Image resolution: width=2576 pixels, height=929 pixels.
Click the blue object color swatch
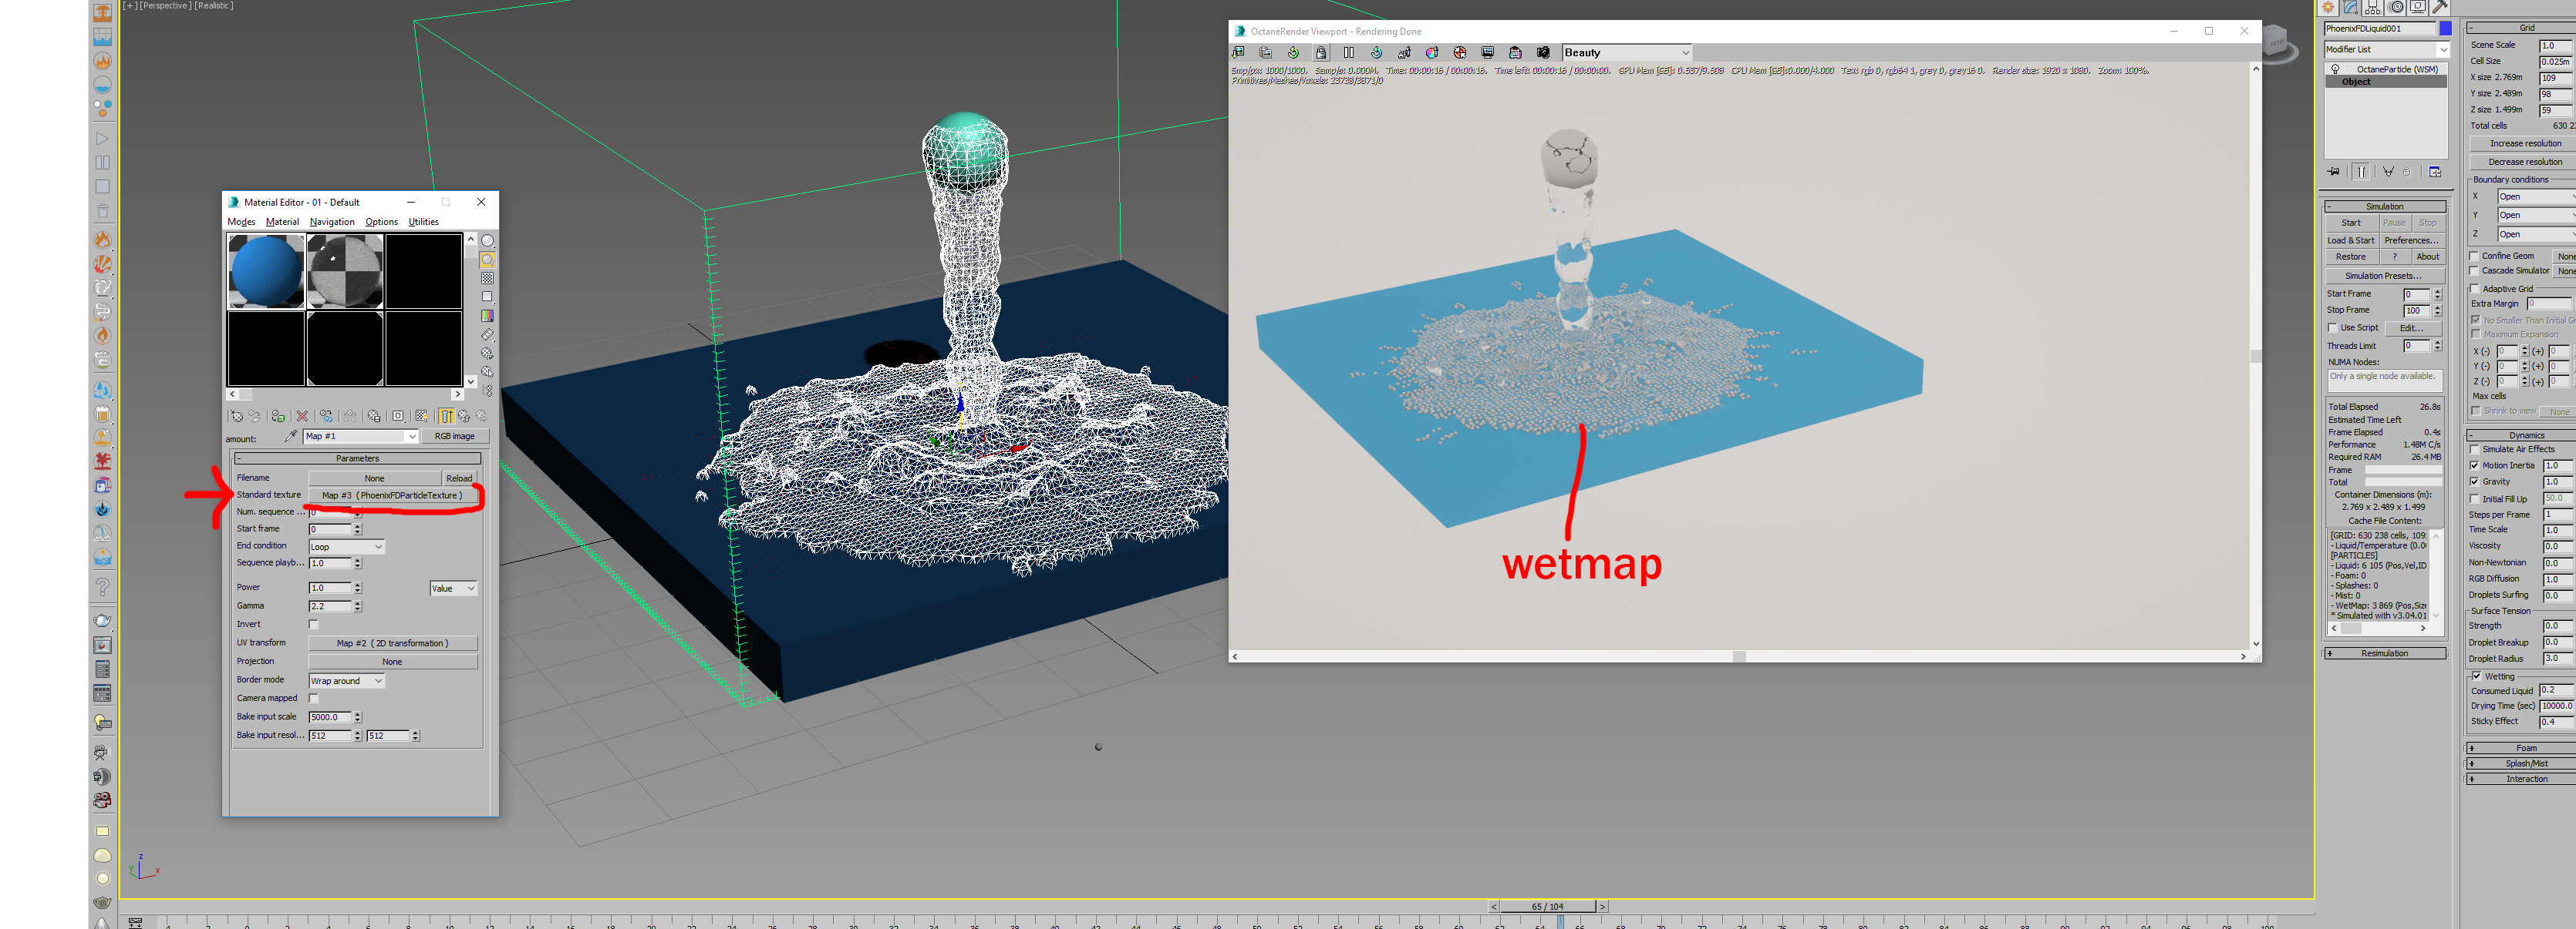pyautogui.click(x=2445, y=29)
